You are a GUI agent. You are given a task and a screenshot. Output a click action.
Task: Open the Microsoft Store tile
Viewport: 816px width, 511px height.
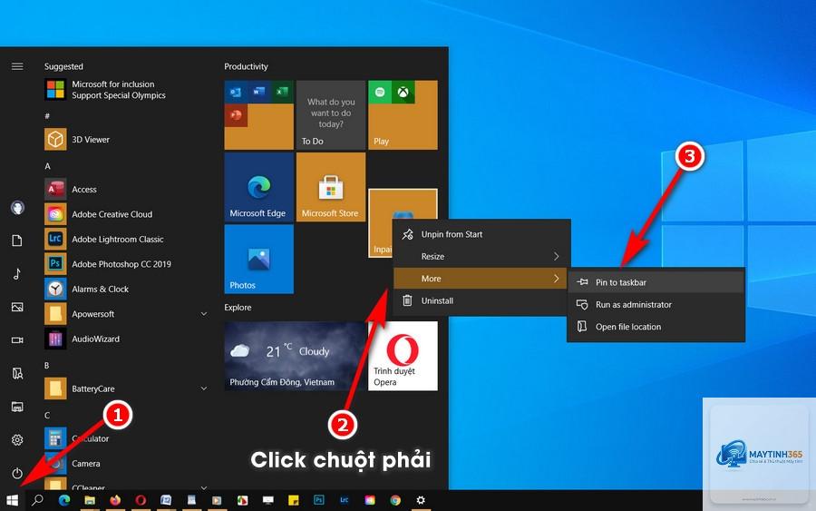click(x=330, y=187)
